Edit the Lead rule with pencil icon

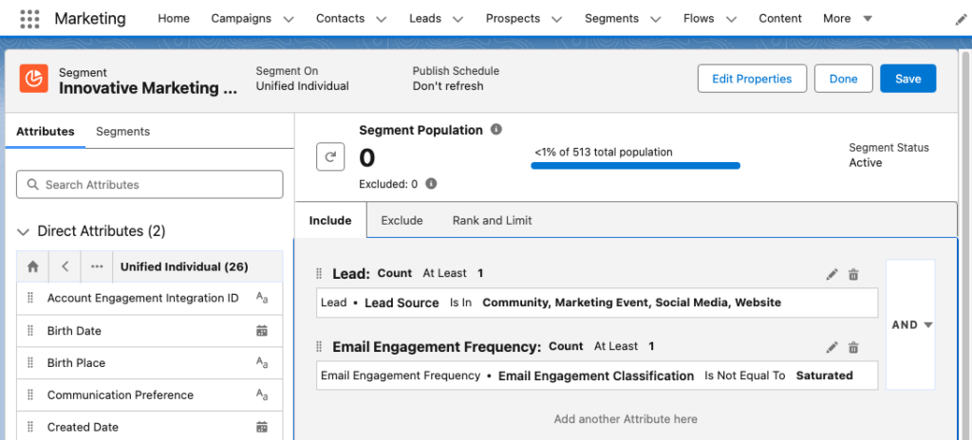[832, 275]
